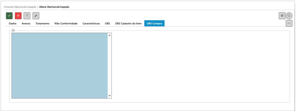Click inside the blue observation text area
Viewport: 296px width, 111px height.
[x=59, y=66]
